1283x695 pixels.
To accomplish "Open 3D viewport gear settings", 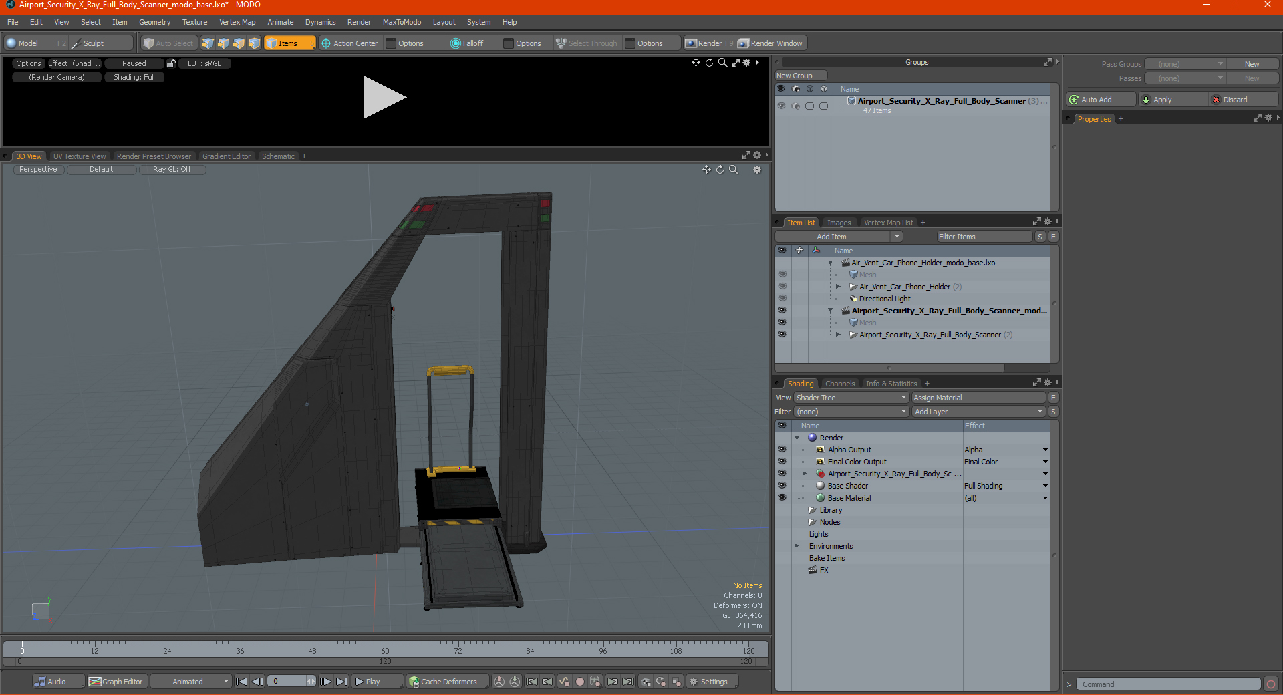I will pyautogui.click(x=757, y=170).
